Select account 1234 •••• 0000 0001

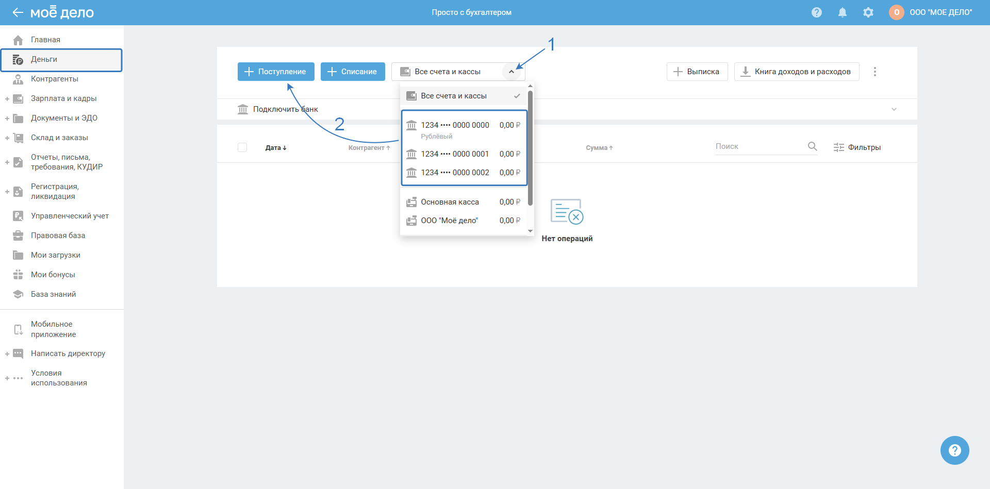coord(464,154)
